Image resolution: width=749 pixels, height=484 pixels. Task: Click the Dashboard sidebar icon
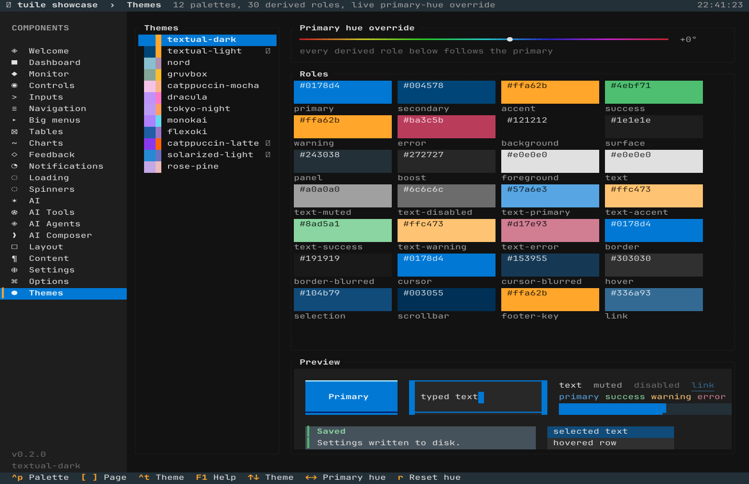(x=15, y=62)
